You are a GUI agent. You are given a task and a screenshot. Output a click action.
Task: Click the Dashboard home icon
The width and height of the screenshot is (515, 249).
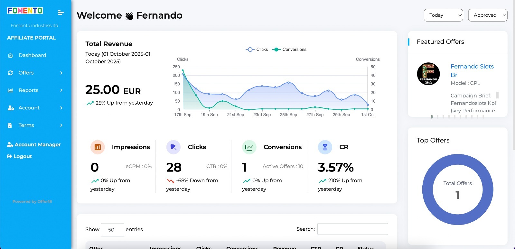(10, 55)
